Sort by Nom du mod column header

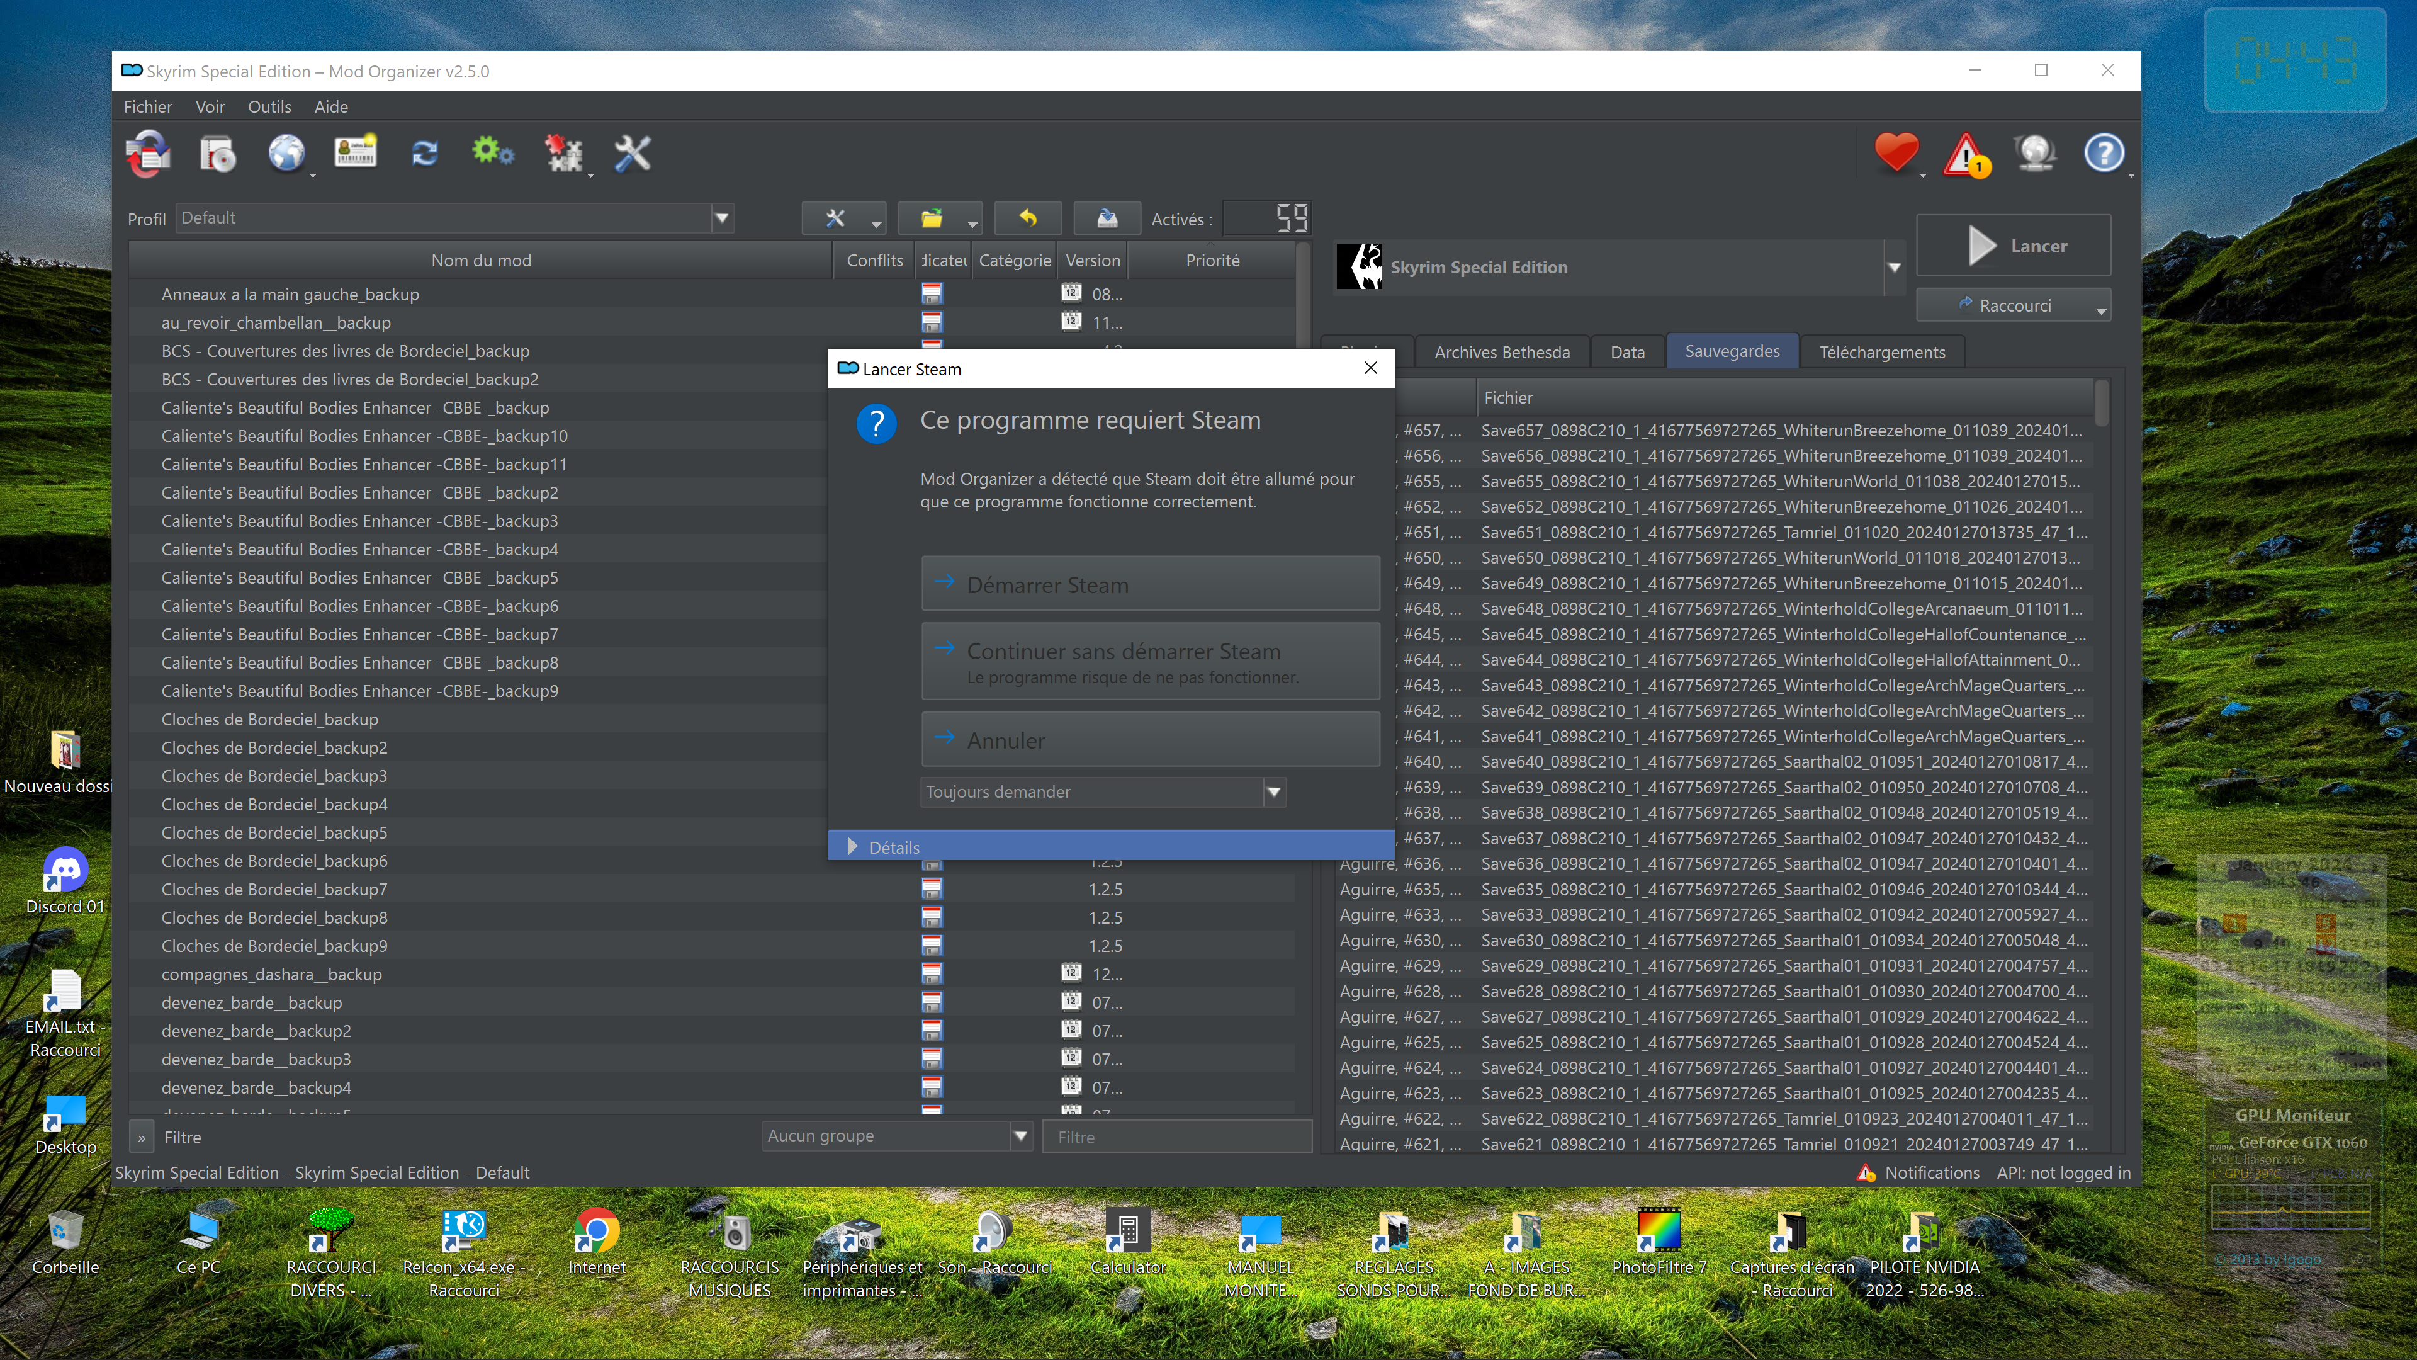[x=480, y=260]
